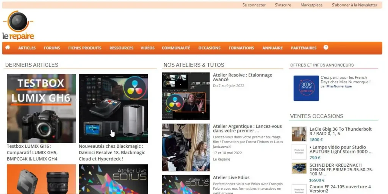The width and height of the screenshot is (388, 194).
Task: Open the RESSOURCES menu
Action: point(122,48)
